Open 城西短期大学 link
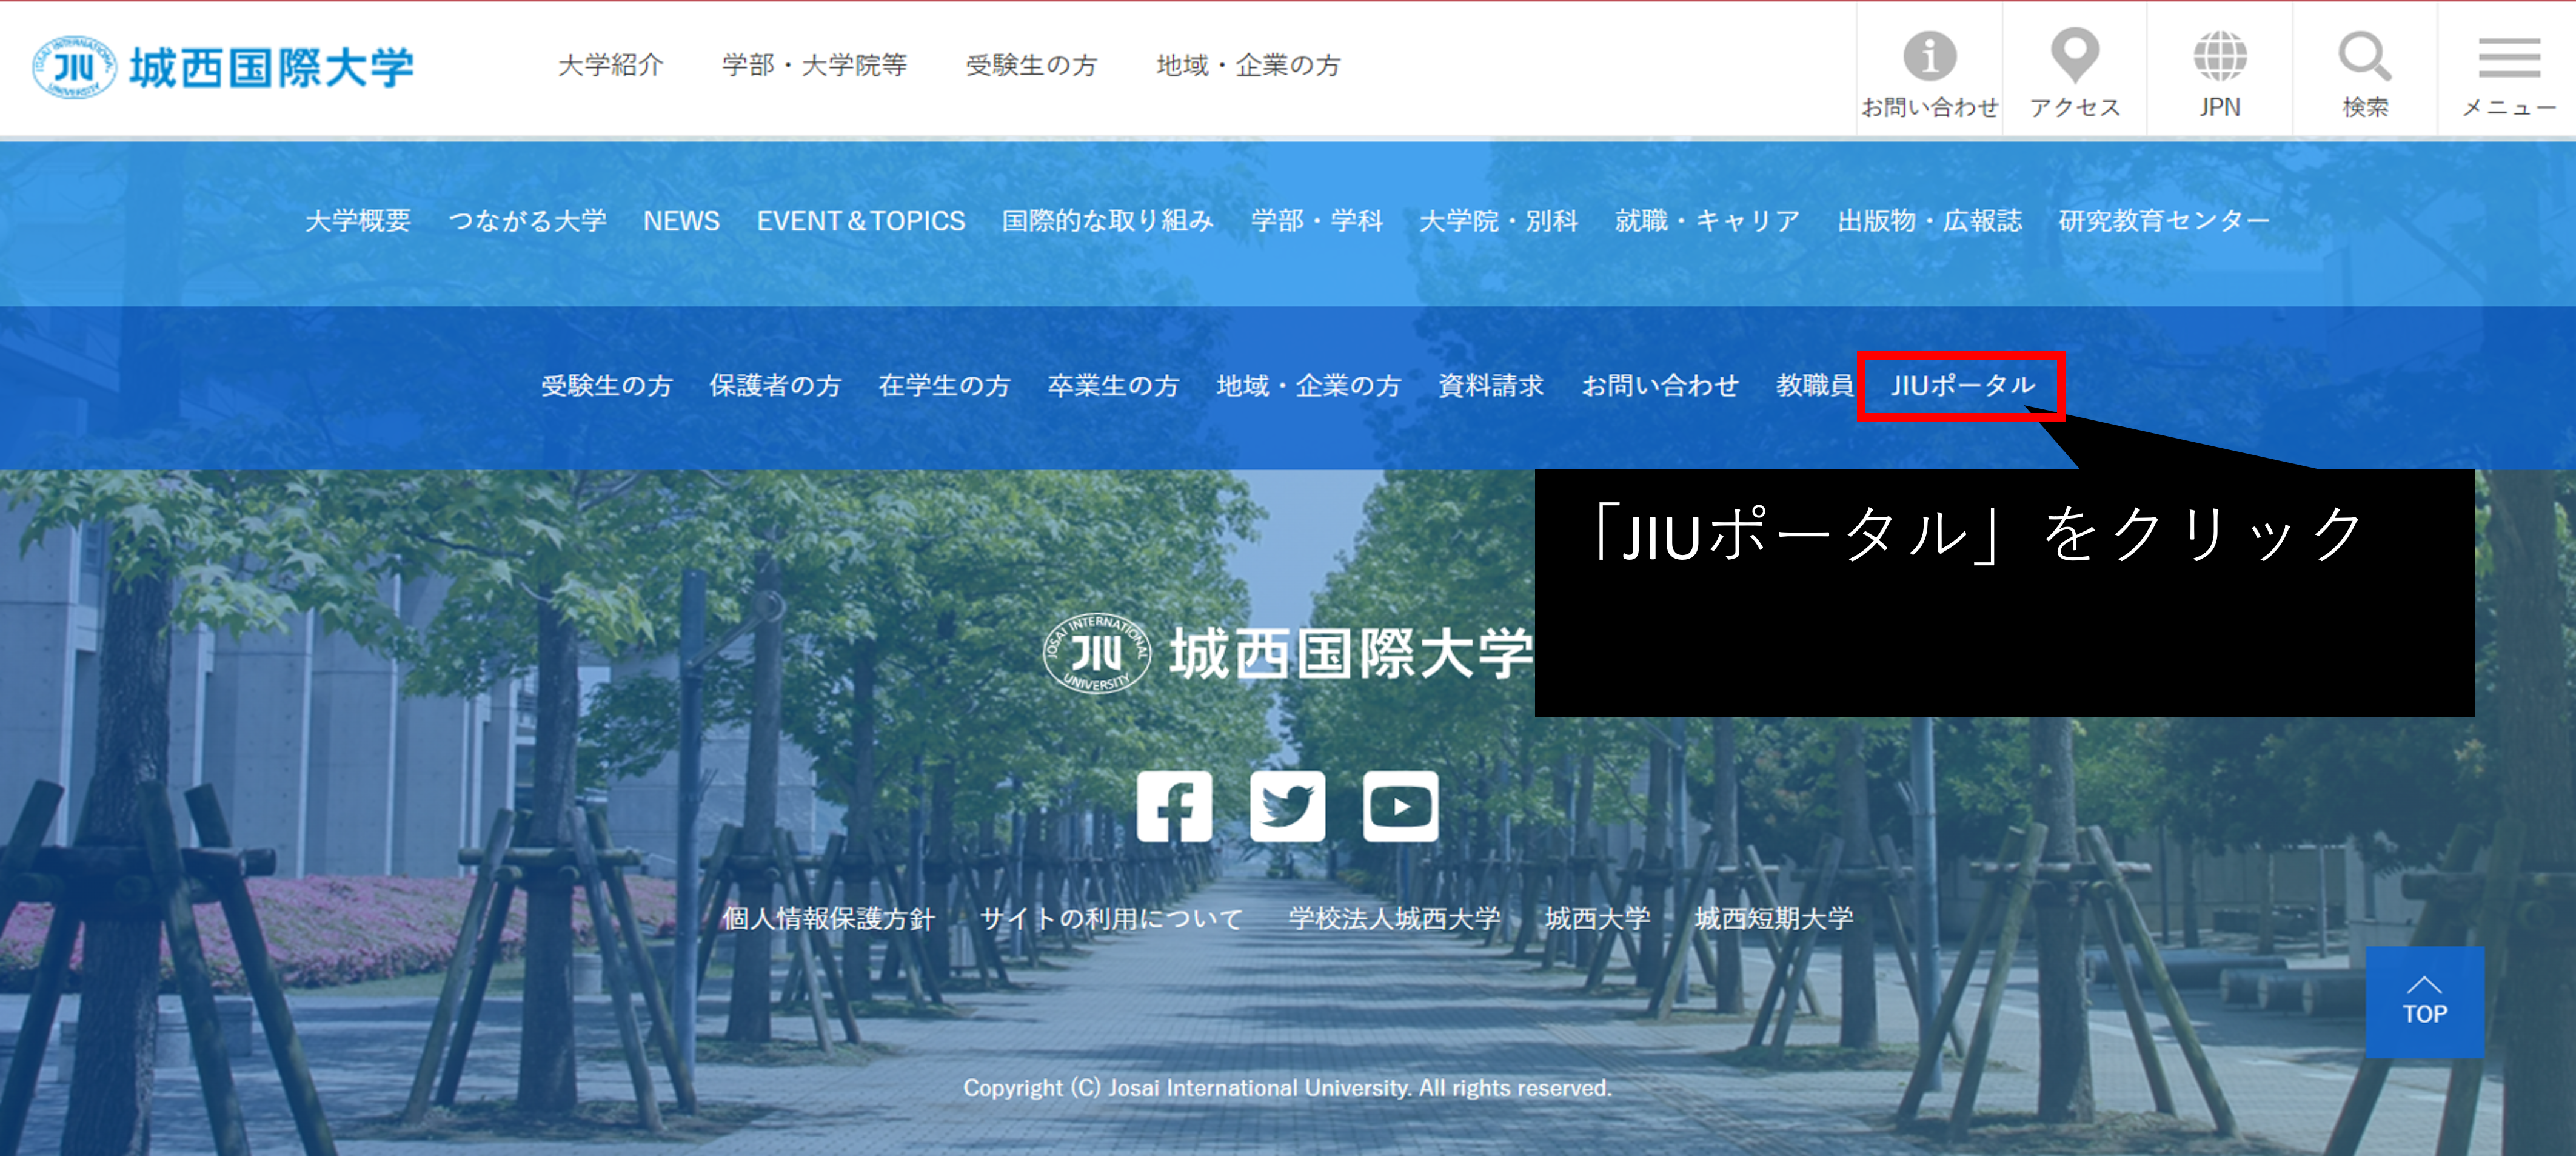Screen dimensions: 2576x1156 click(1774, 918)
